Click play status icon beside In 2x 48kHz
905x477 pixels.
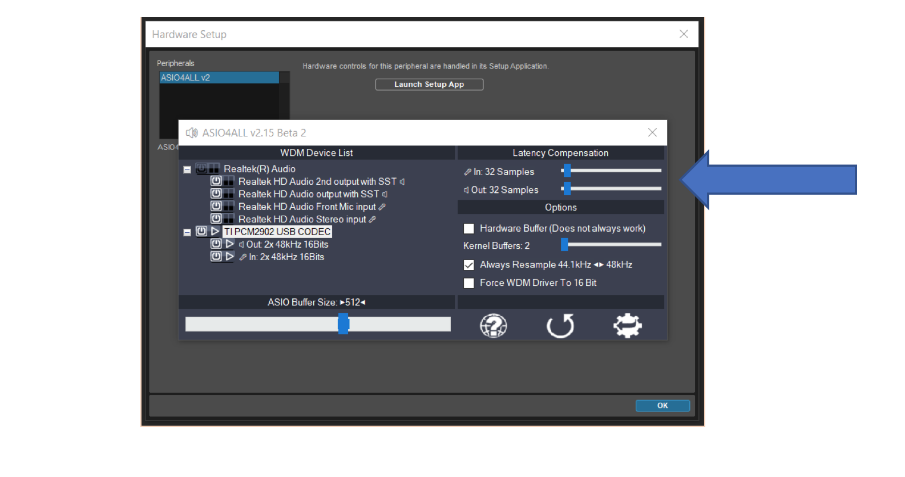pos(229,257)
